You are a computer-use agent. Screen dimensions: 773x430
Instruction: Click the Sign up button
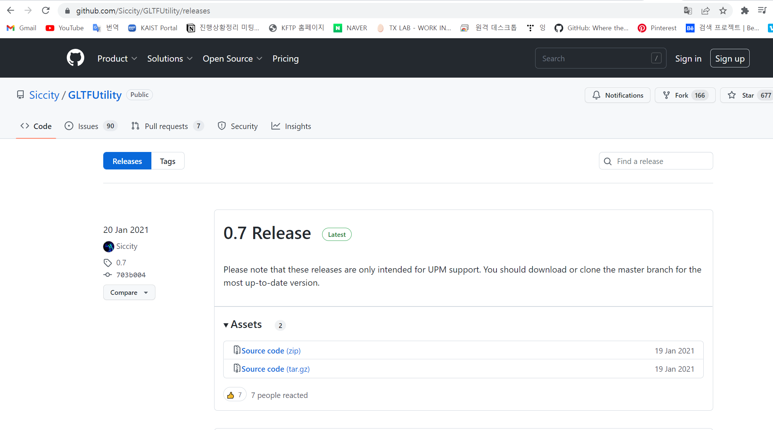[x=730, y=58]
